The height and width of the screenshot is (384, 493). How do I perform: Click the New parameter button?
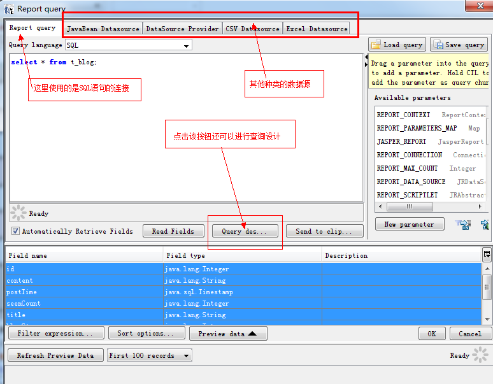pos(410,224)
